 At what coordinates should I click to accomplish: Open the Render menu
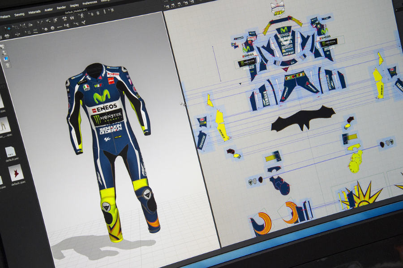61,8
